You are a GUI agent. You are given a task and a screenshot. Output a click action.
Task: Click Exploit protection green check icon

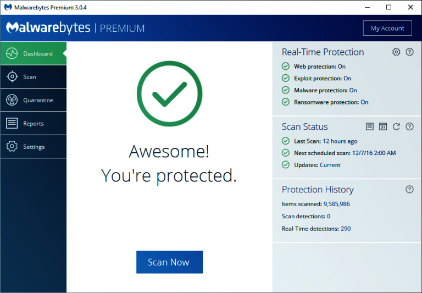(286, 78)
